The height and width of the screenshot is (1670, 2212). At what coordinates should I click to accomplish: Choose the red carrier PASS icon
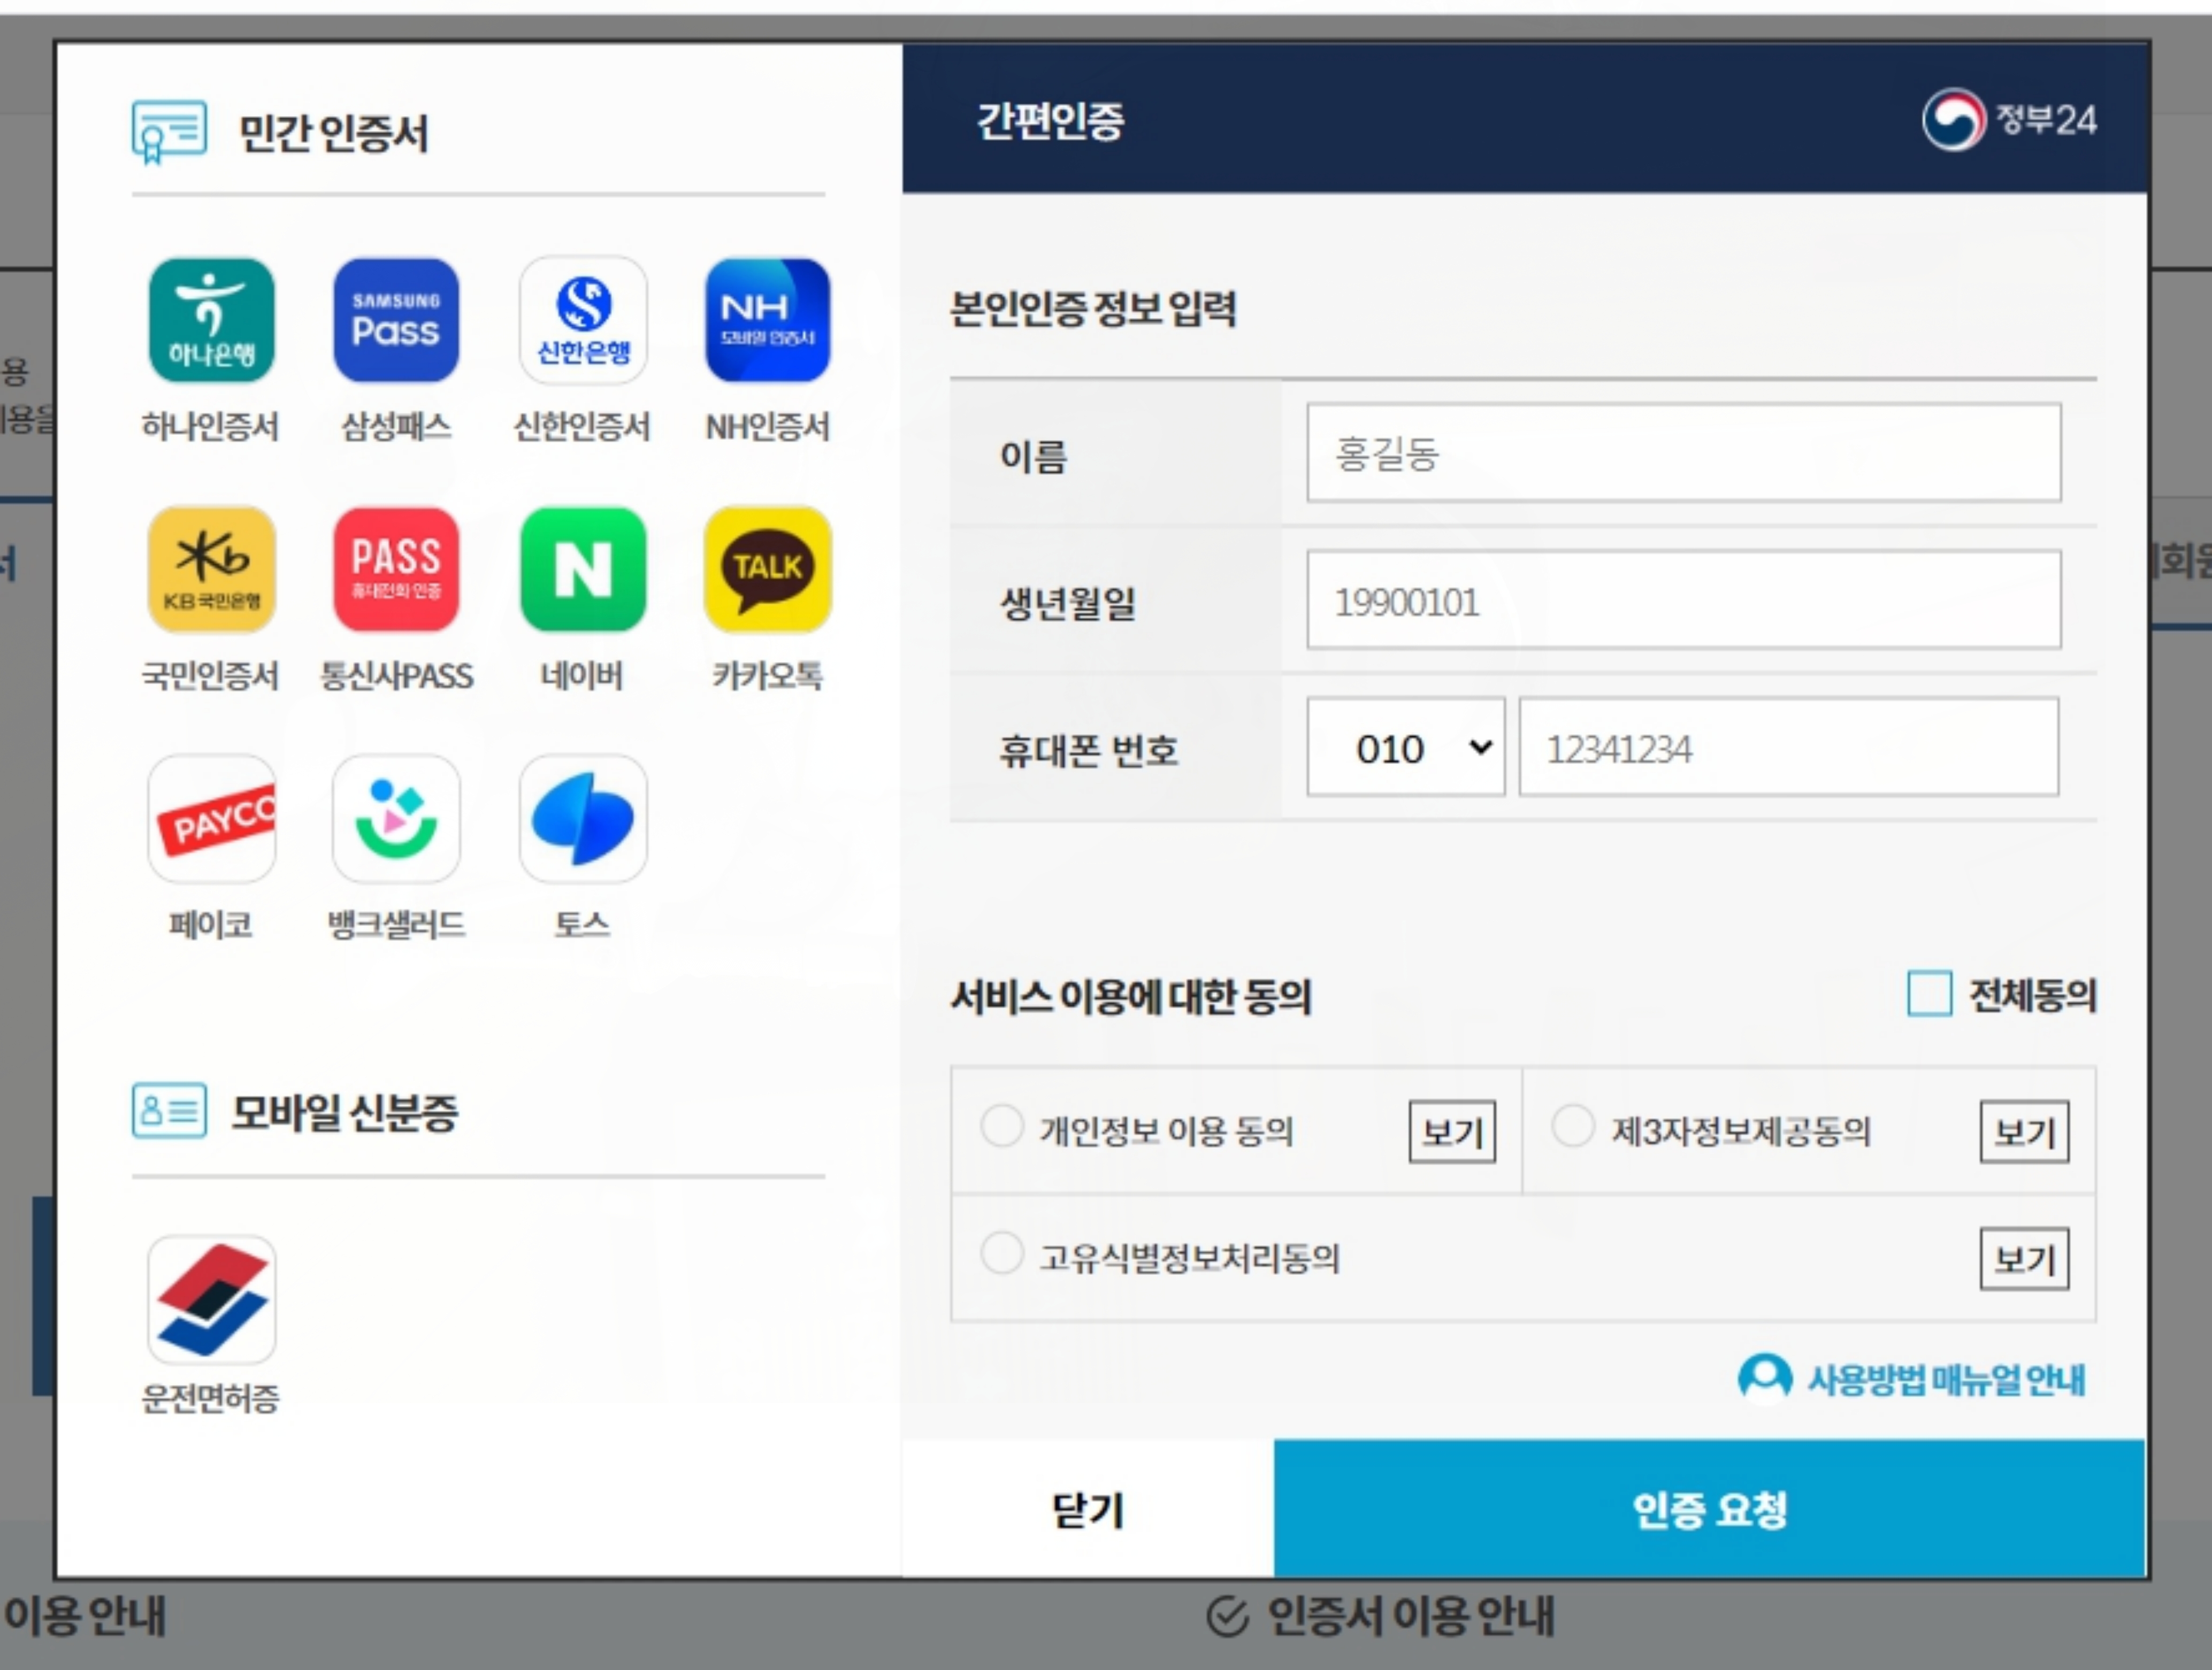(x=396, y=570)
